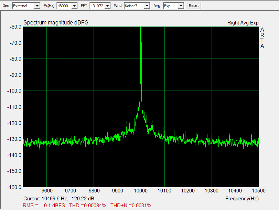Click the 10000 frequency axis label
Image resolution: width=279 pixels, height=210 pixels.
(141, 191)
